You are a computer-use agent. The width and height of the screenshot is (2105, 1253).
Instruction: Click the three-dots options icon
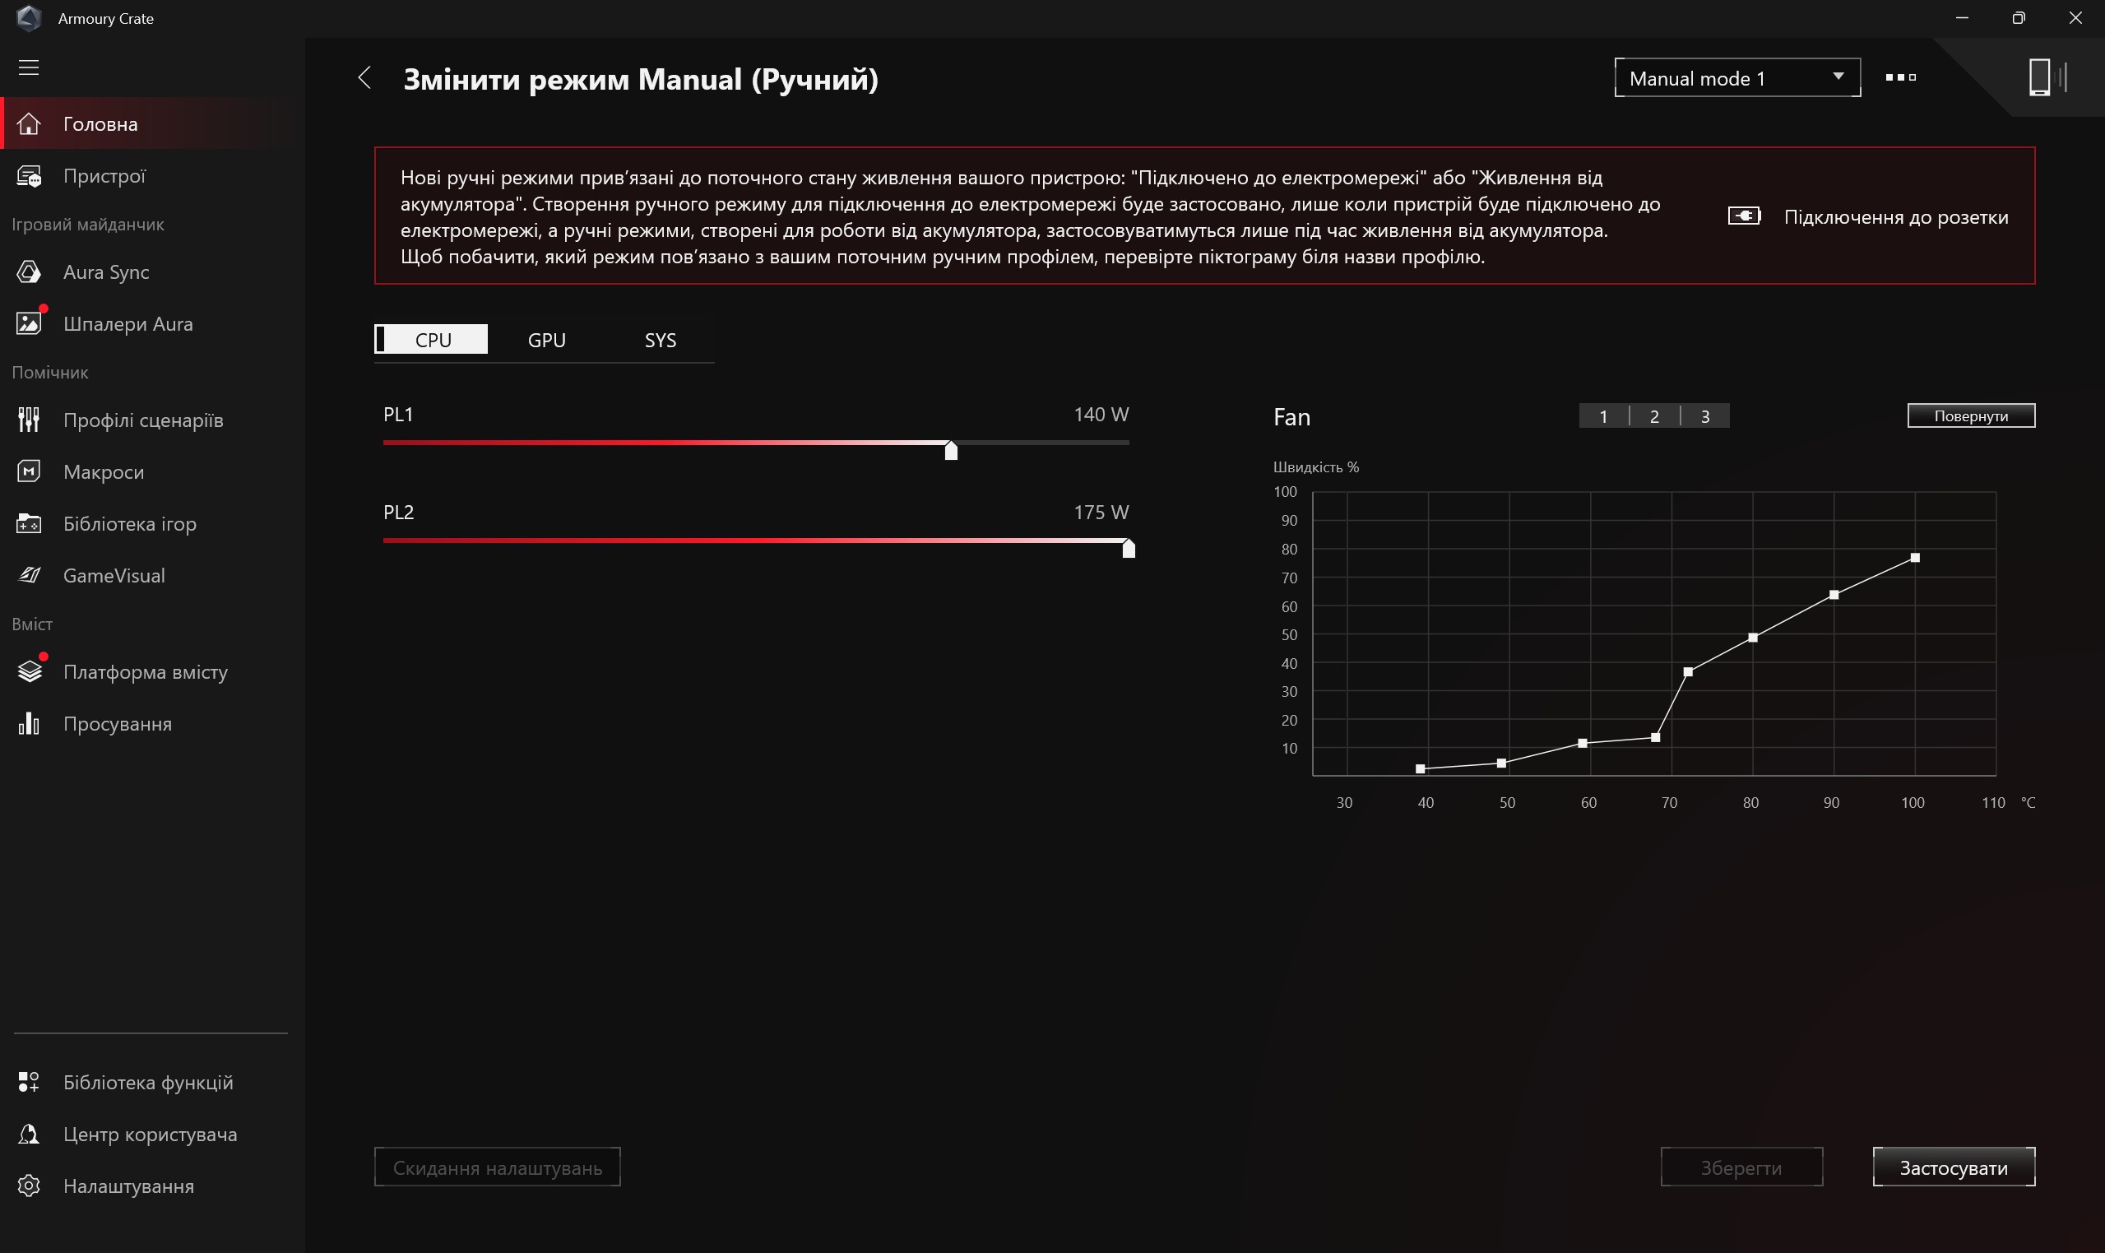coord(1900,77)
